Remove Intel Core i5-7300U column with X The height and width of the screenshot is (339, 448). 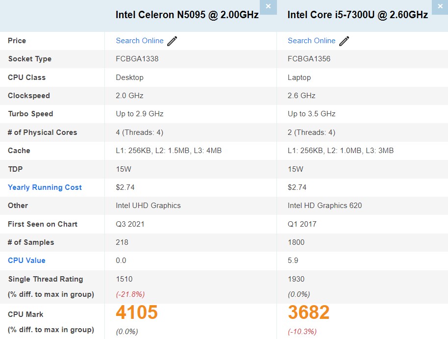tap(440, 6)
